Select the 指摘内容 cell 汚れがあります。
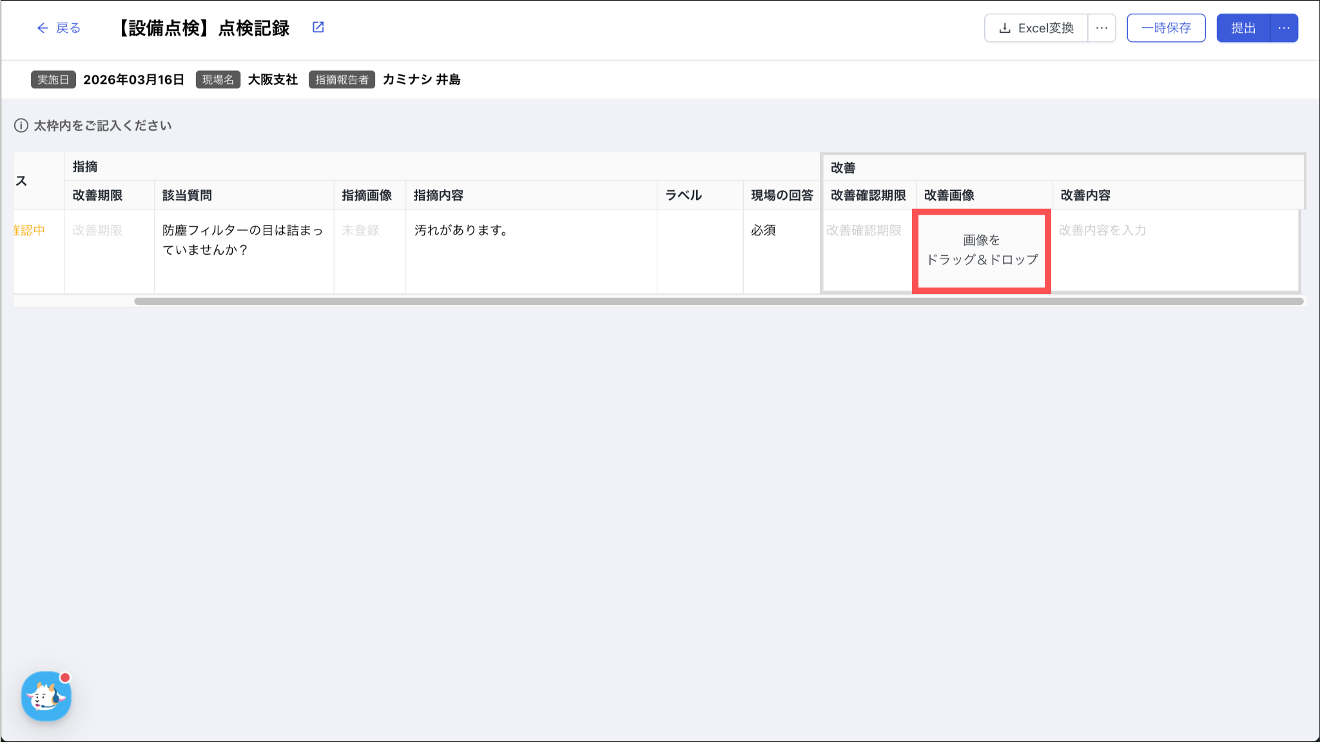1320x742 pixels. pyautogui.click(x=461, y=231)
